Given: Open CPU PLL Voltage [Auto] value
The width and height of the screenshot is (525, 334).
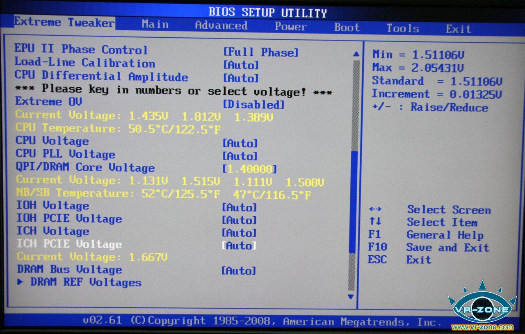Looking at the screenshot, I should click(240, 156).
